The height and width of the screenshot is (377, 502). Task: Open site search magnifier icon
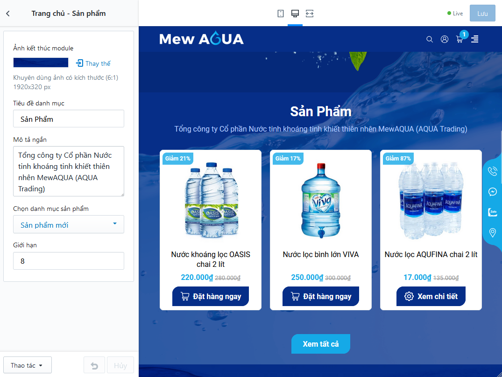pyautogui.click(x=430, y=39)
